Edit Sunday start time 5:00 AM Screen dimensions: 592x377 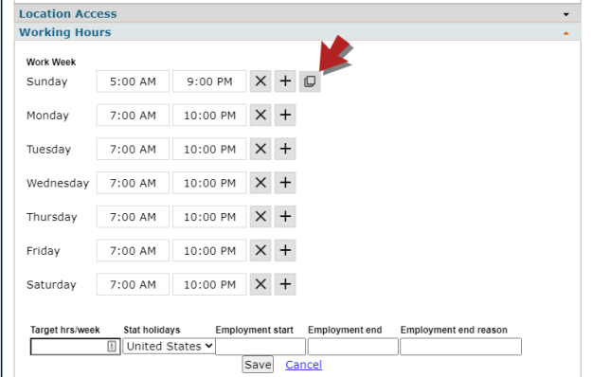point(133,81)
